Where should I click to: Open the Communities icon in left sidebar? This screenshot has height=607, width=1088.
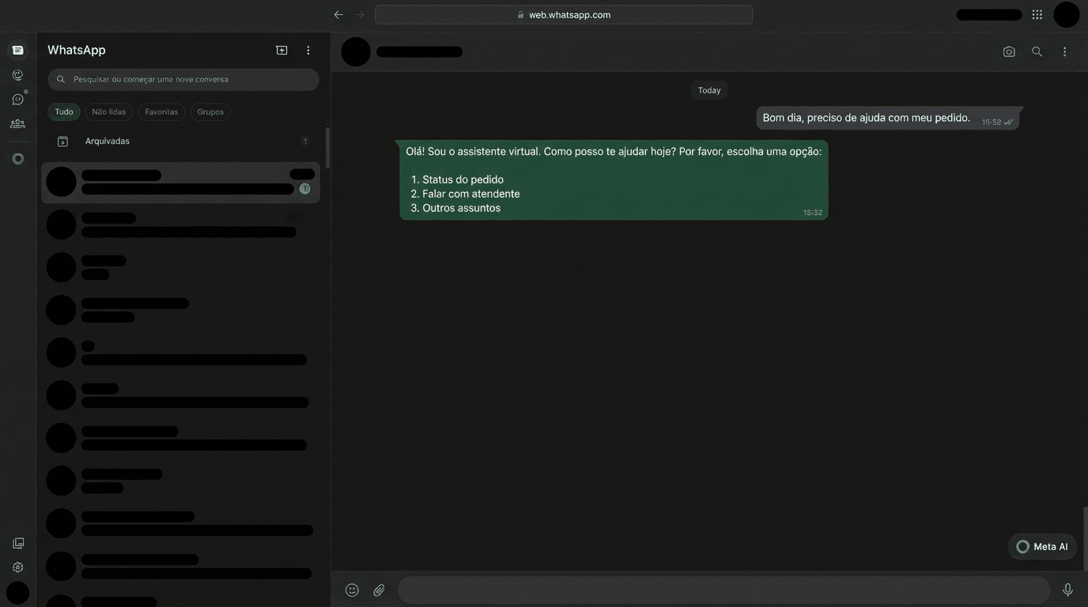[x=17, y=124]
